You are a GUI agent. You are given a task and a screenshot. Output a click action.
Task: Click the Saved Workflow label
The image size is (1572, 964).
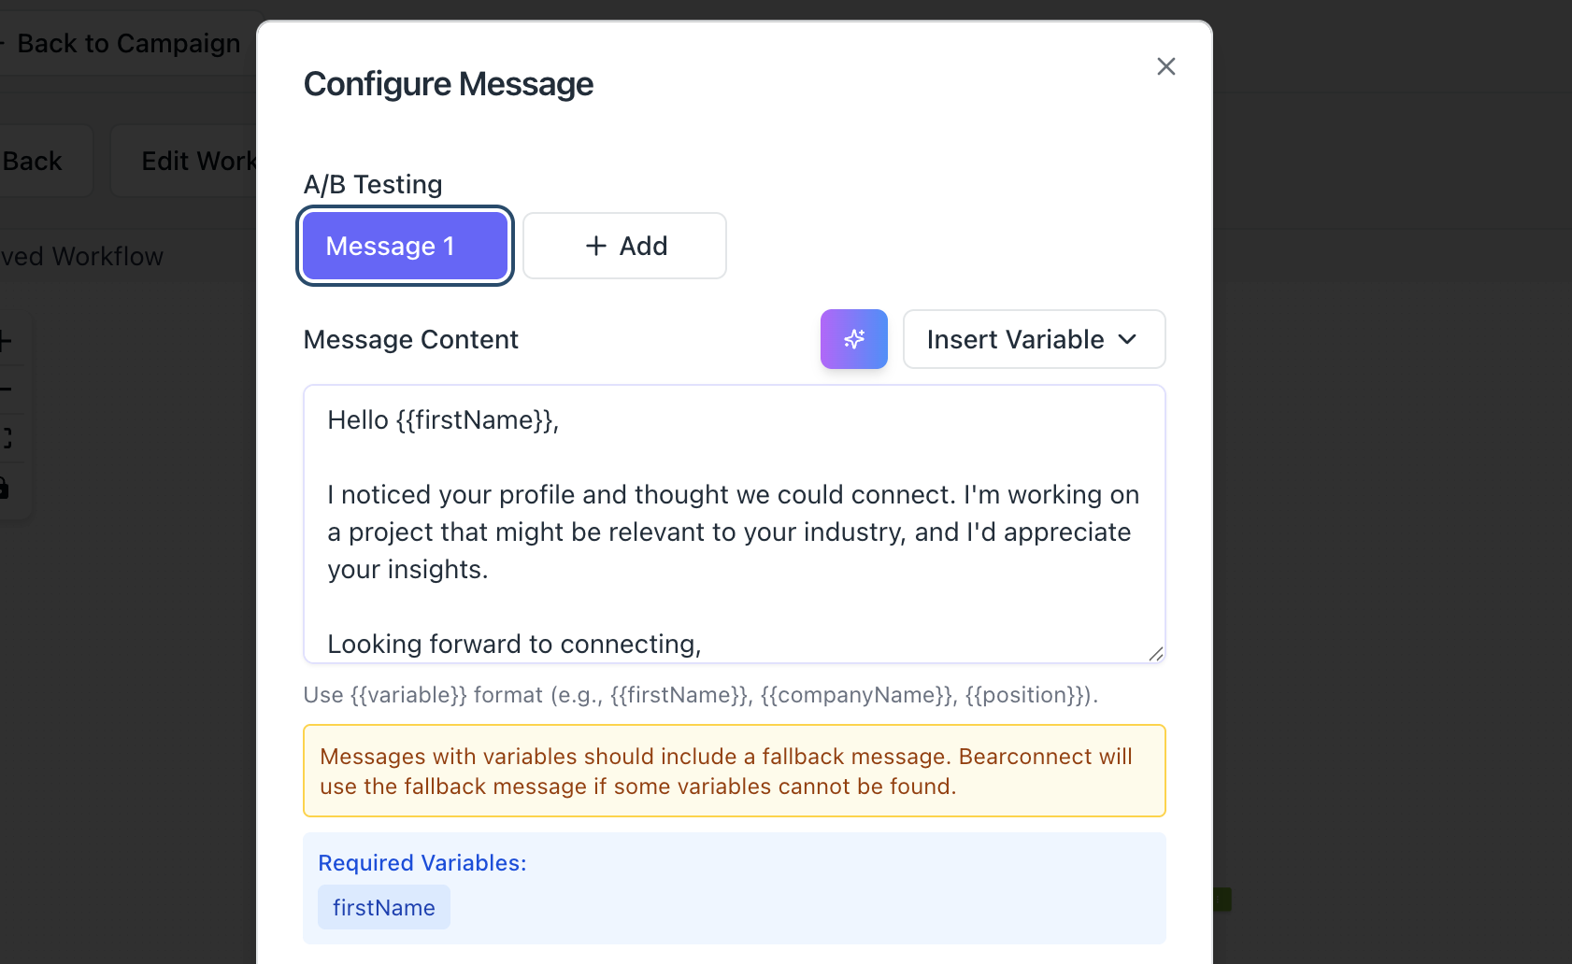pyautogui.click(x=82, y=257)
